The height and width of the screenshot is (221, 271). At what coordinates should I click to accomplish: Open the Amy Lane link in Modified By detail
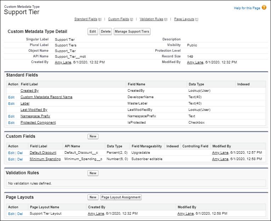point(195,62)
